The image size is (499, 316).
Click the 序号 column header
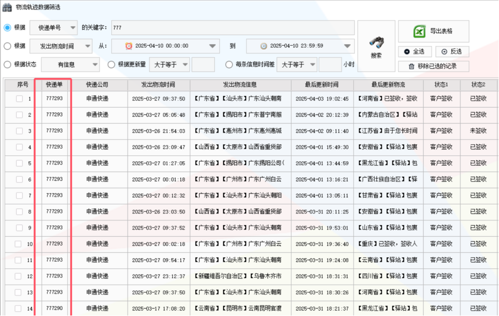(x=23, y=84)
